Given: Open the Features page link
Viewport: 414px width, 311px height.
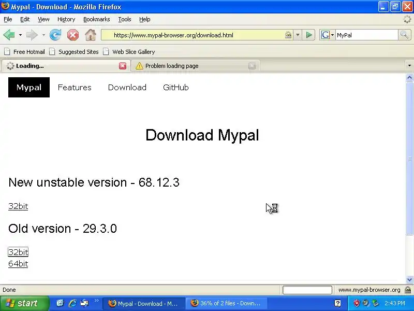Looking at the screenshot, I should (75, 87).
